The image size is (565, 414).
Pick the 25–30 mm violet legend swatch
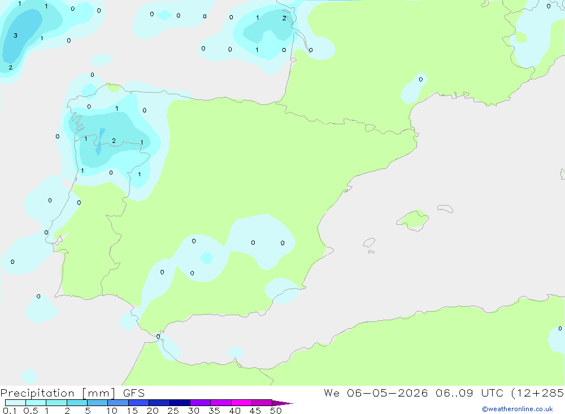click(180, 403)
